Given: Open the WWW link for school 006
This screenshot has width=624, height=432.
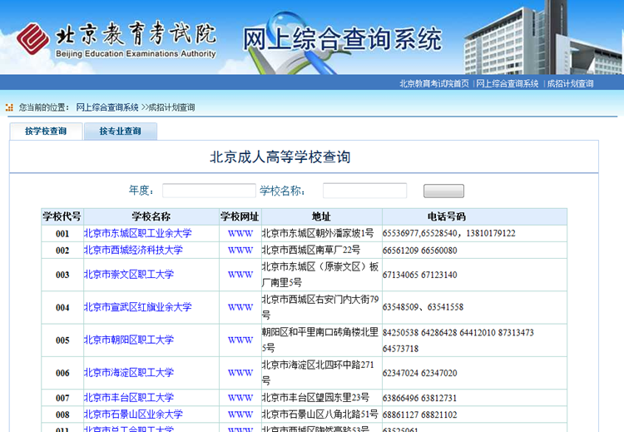Looking at the screenshot, I should click(240, 373).
